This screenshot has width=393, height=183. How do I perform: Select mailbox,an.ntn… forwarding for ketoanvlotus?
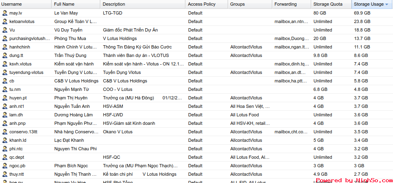291,21
